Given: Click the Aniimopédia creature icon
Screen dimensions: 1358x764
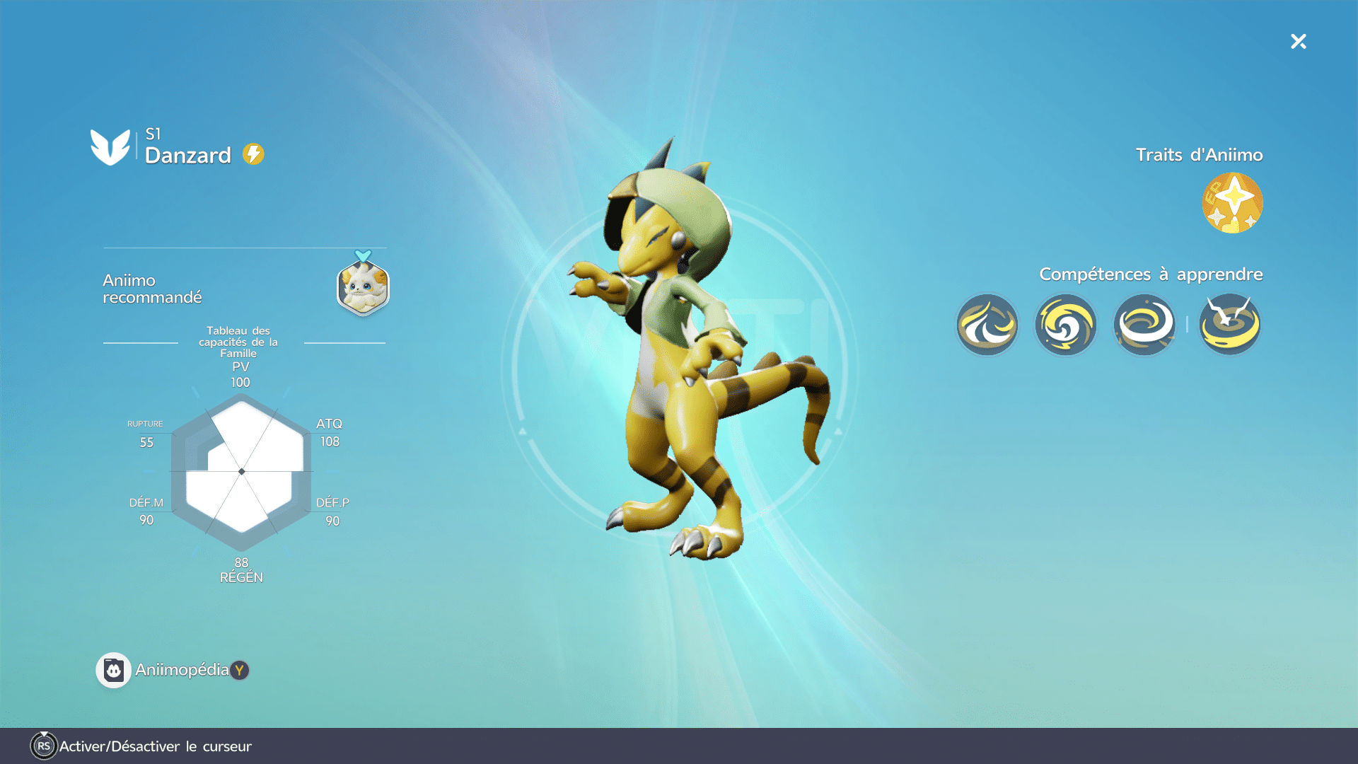Looking at the screenshot, I should click(x=113, y=670).
